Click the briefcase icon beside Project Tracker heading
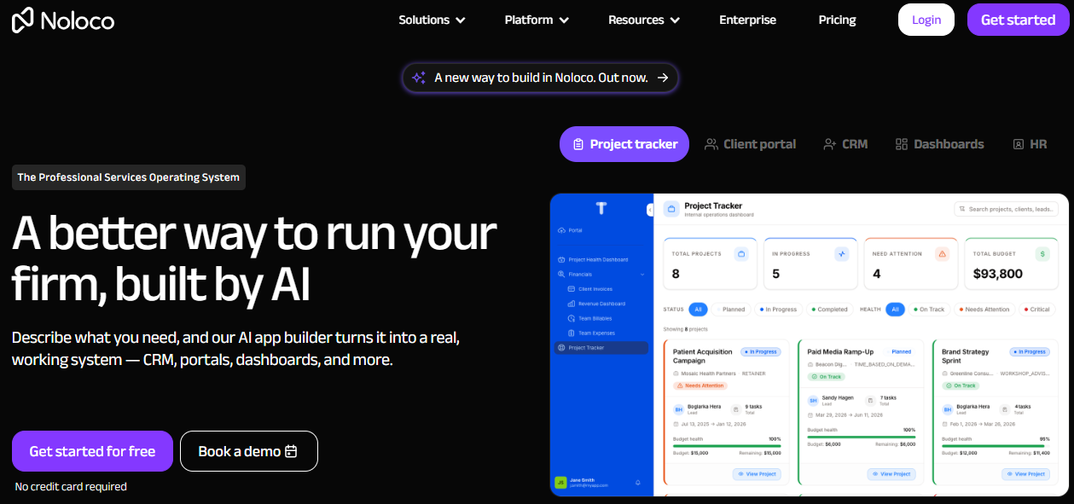1074x504 pixels. coord(671,209)
